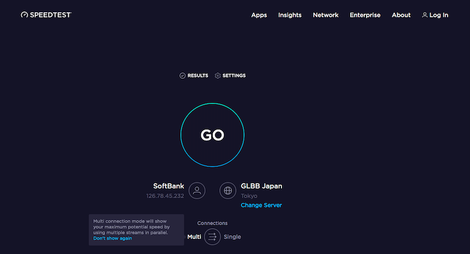Open Results history

pyautogui.click(x=194, y=76)
